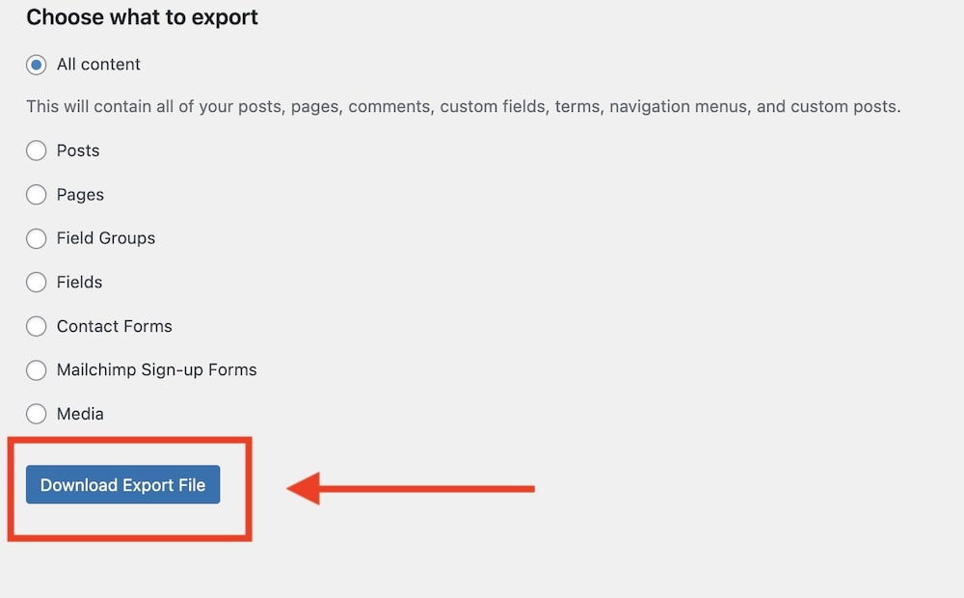Image resolution: width=964 pixels, height=598 pixels.
Task: Click the Contact Forms label text
Action: 115,326
